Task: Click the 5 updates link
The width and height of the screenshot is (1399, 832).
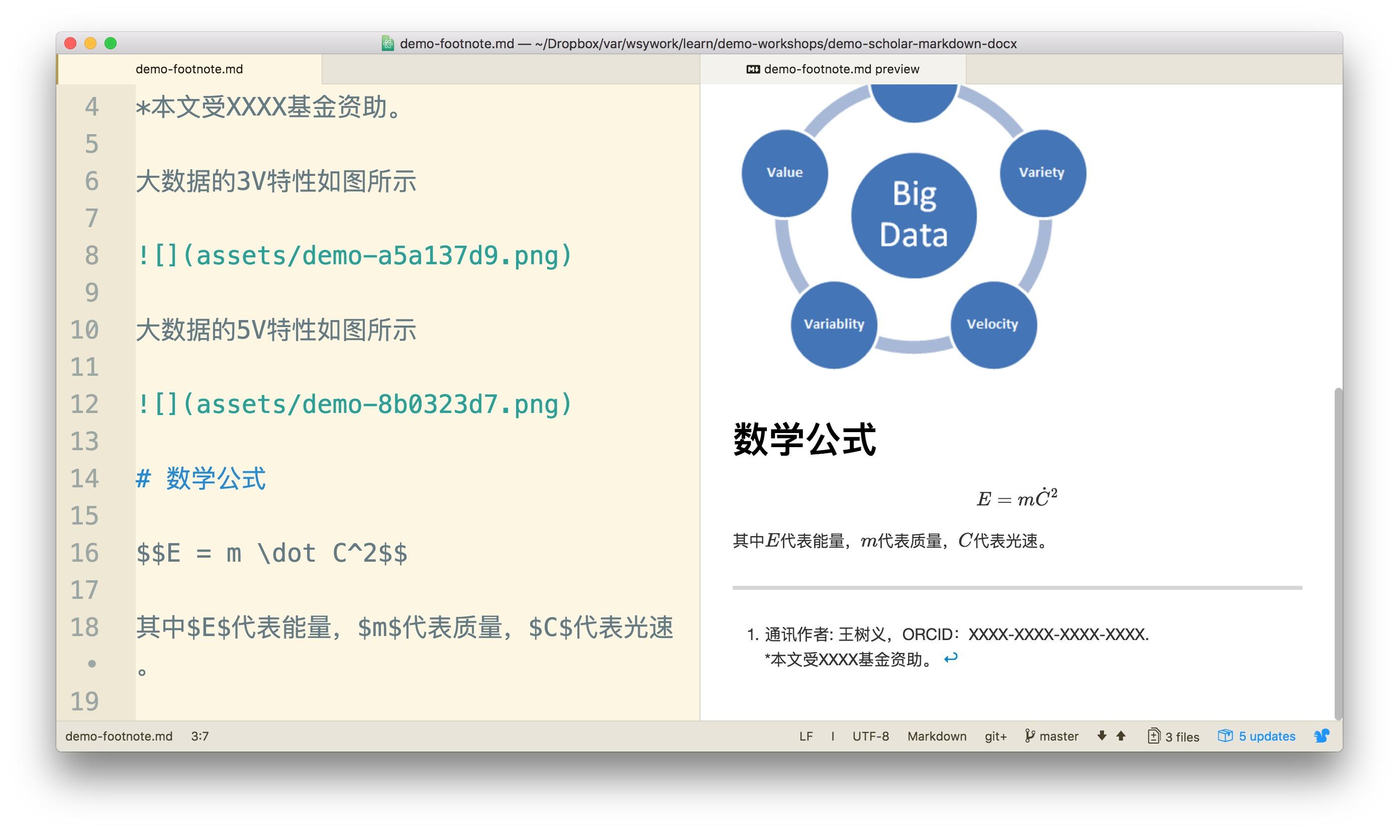Action: point(1267,736)
